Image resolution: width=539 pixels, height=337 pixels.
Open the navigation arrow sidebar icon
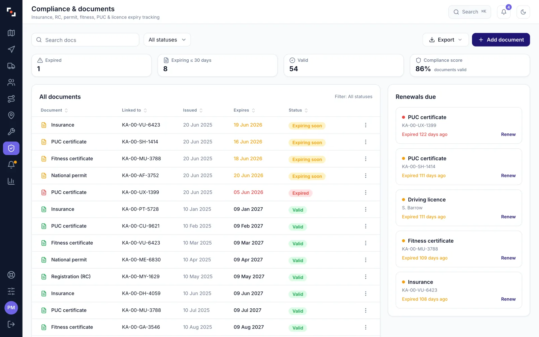11,50
